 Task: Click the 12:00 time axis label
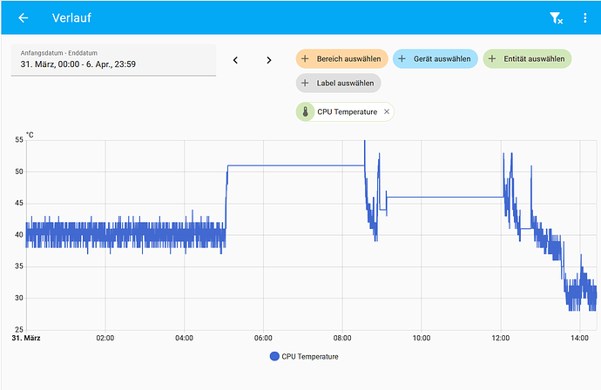(x=501, y=338)
